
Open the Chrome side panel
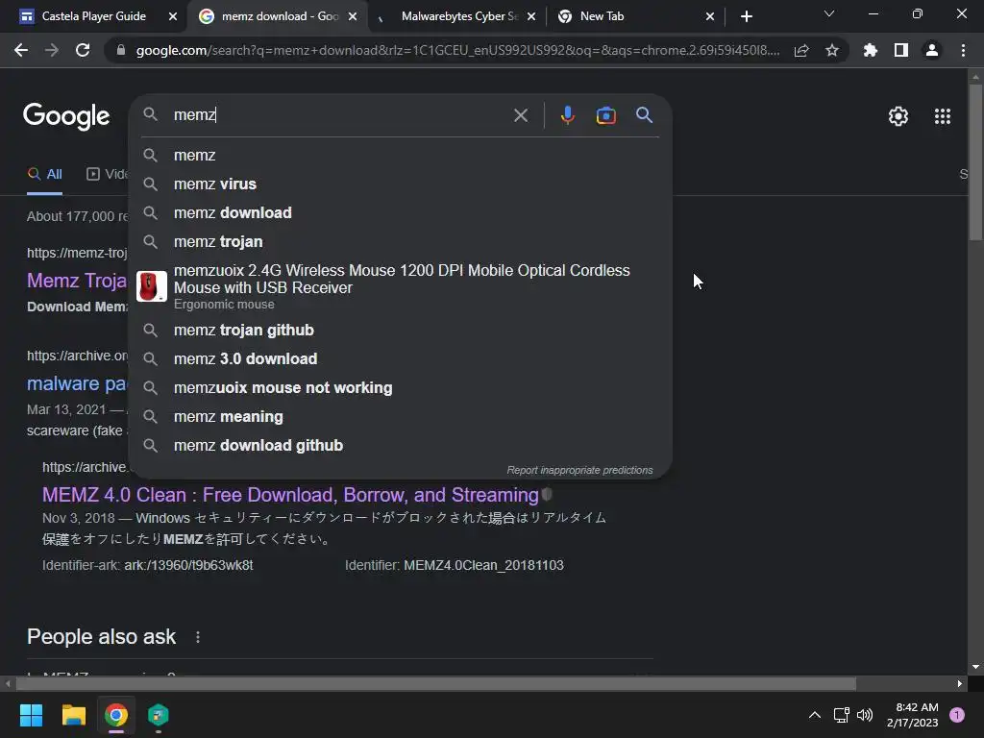pos(901,50)
